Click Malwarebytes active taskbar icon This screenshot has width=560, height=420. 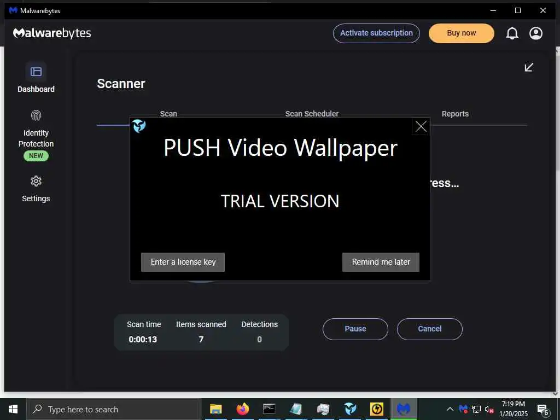404,409
